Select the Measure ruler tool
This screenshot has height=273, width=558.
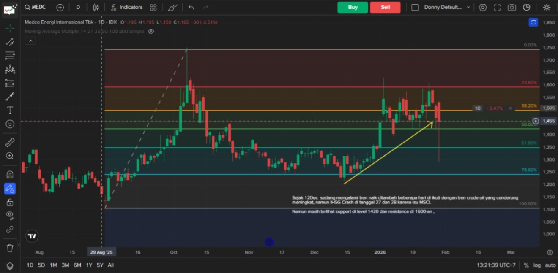coord(10,142)
